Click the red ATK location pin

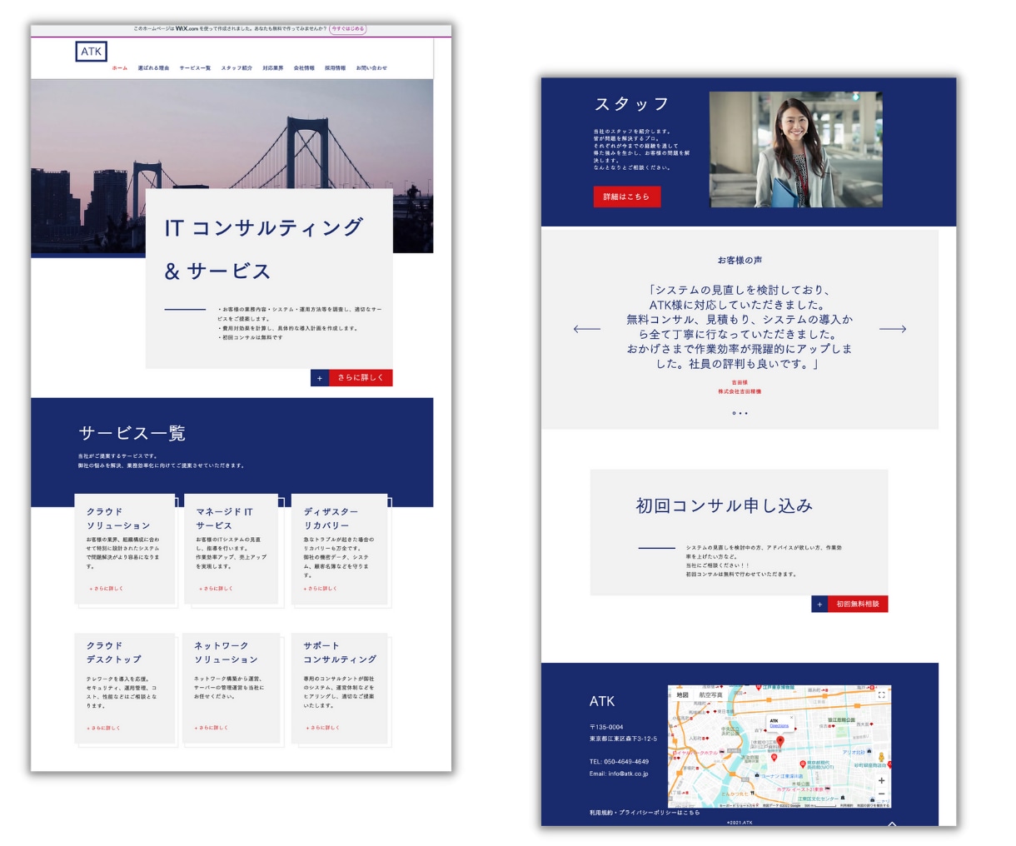[x=780, y=740]
